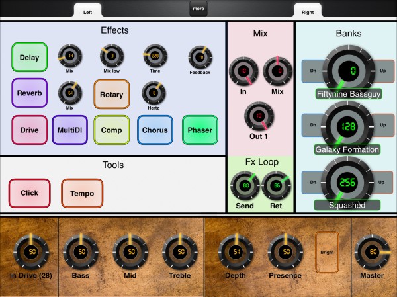Image resolution: width=397 pixels, height=297 pixels.
Task: Click the Depth knob
Action: pyautogui.click(x=236, y=252)
